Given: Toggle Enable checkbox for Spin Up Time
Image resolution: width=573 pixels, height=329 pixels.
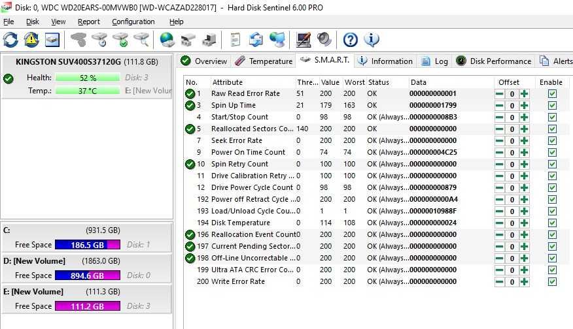Looking at the screenshot, I should point(552,105).
